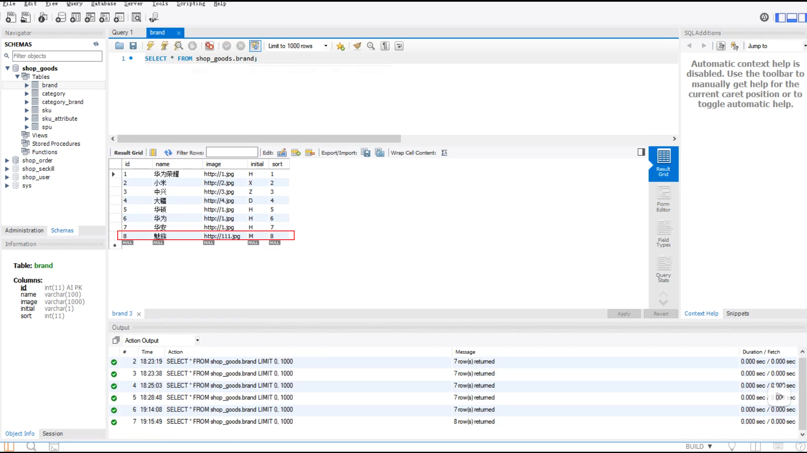This screenshot has width=807, height=453.
Task: Switch to the Administration tab
Action: 24,230
